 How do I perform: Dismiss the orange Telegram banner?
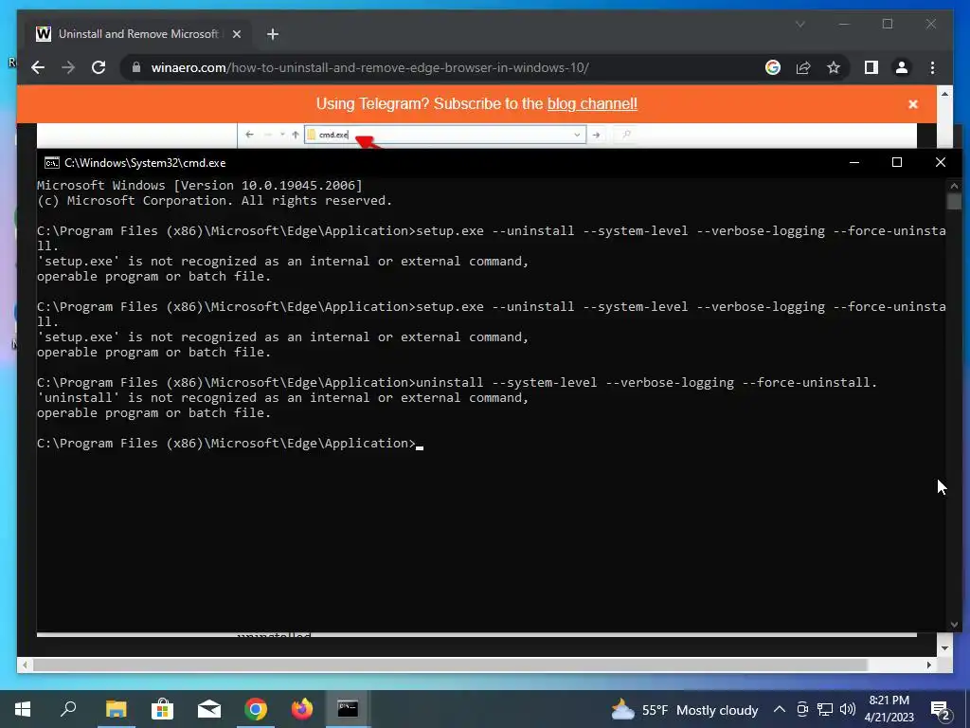click(913, 104)
